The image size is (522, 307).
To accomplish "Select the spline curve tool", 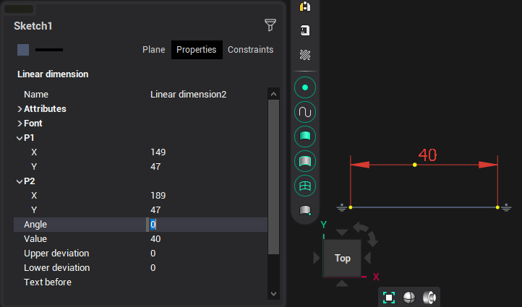I will pos(305,112).
